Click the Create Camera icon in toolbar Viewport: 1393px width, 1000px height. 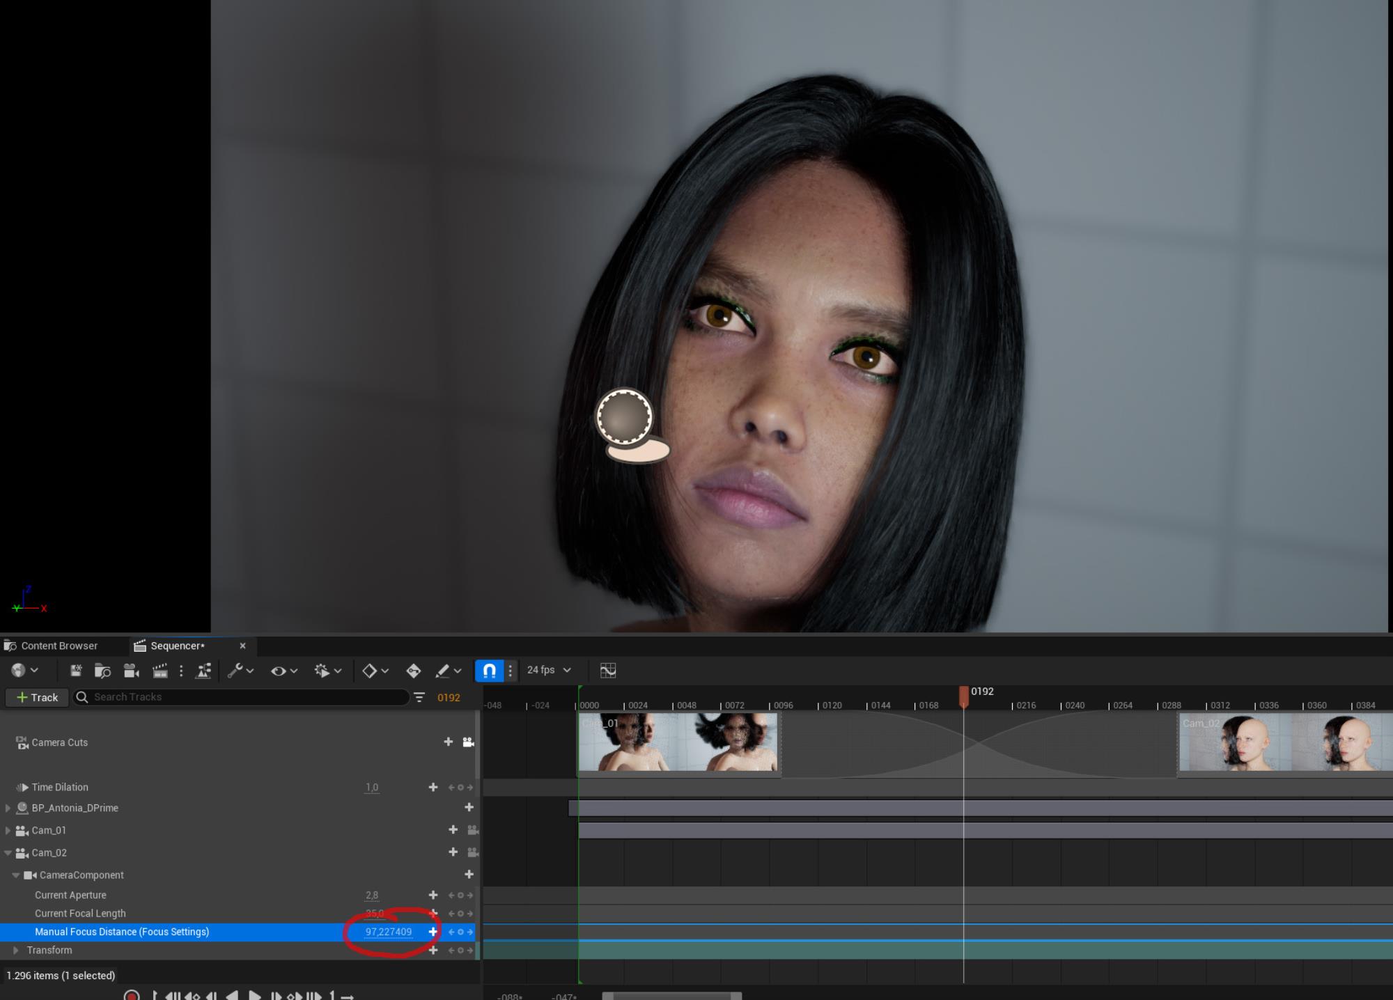point(132,671)
